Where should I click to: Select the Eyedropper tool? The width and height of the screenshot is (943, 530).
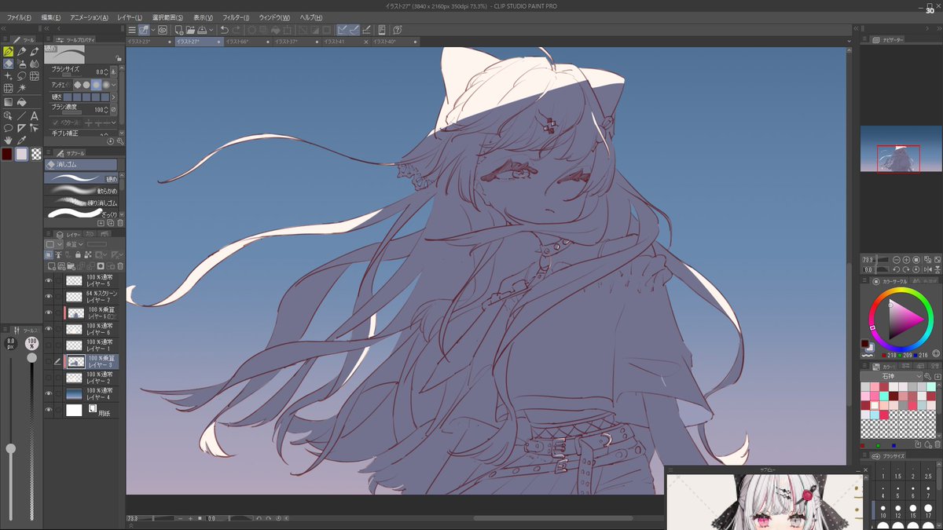[21, 140]
